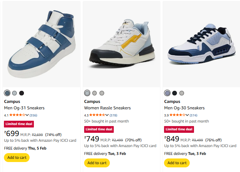
Task: Expand rating breakdown for Women Rassle Sneakers
Action: click(107, 115)
